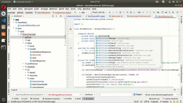
Task: Click the Debug app bug icon
Action: 120,12
